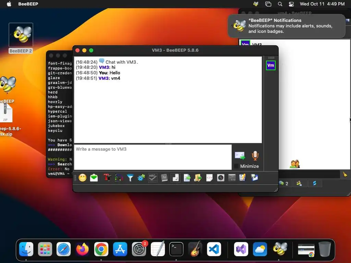Viewport: 351px width, 263px height.
Task: Select the BeeBEEP 2 desktop icon
Action: (21, 38)
